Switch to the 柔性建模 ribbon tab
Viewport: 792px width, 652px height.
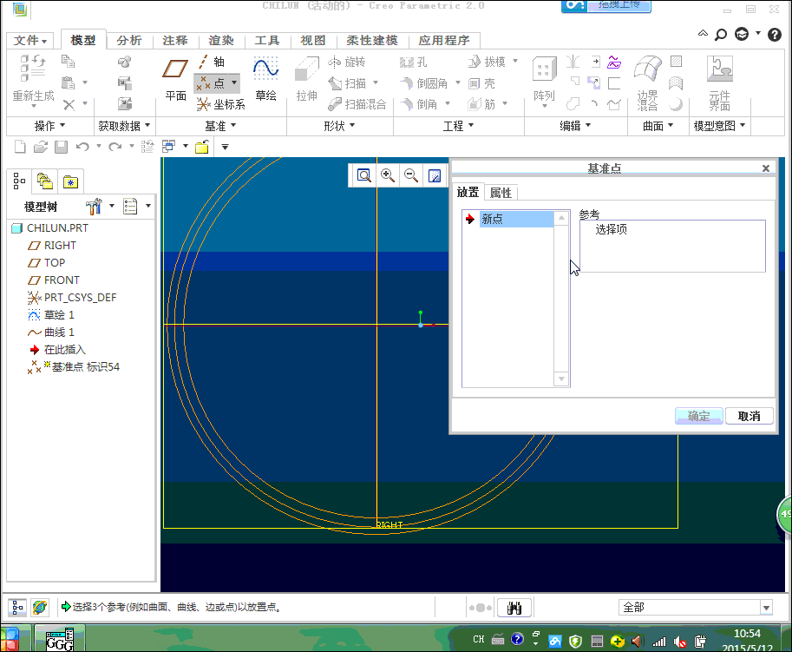click(372, 41)
